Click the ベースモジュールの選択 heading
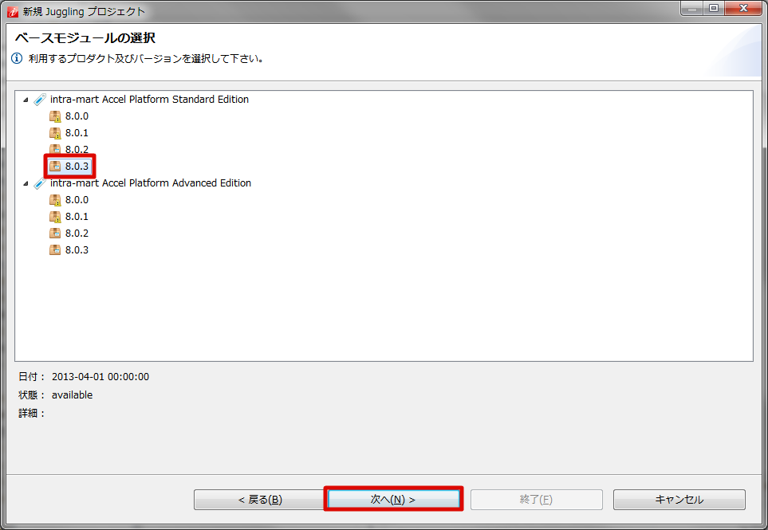Screen dimensions: 768x530 tap(85, 37)
